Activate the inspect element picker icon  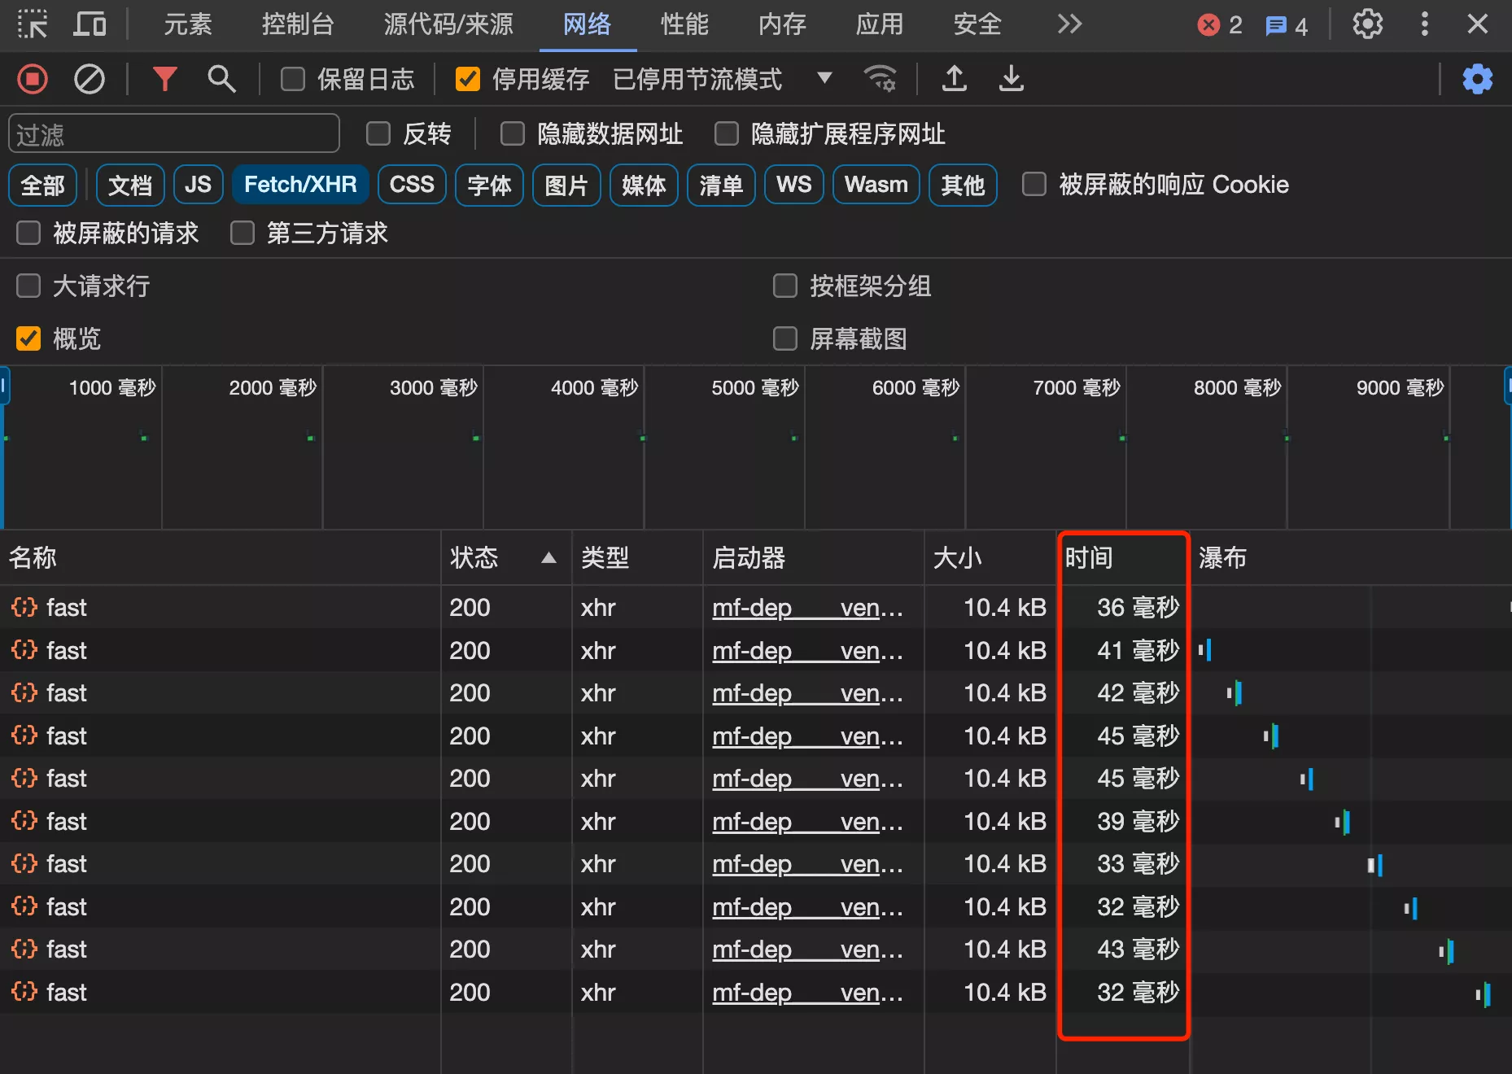coord(33,24)
